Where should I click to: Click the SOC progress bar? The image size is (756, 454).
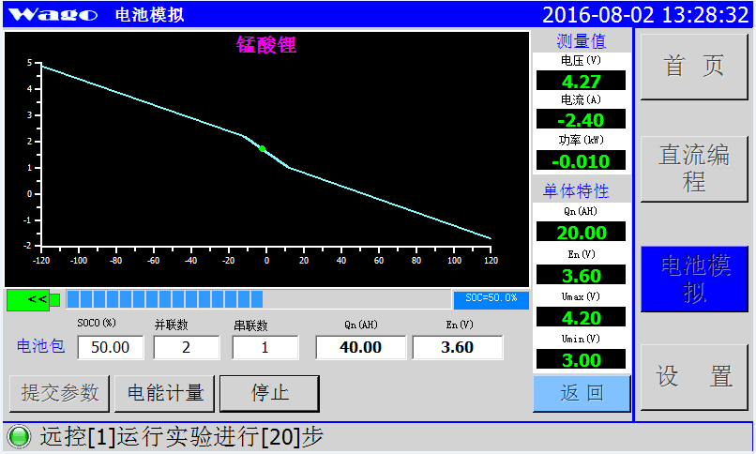point(259,299)
